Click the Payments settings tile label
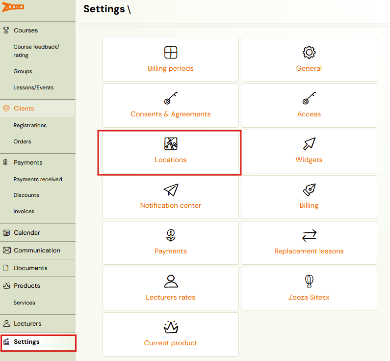This screenshot has width=390, height=361. pos(171,251)
